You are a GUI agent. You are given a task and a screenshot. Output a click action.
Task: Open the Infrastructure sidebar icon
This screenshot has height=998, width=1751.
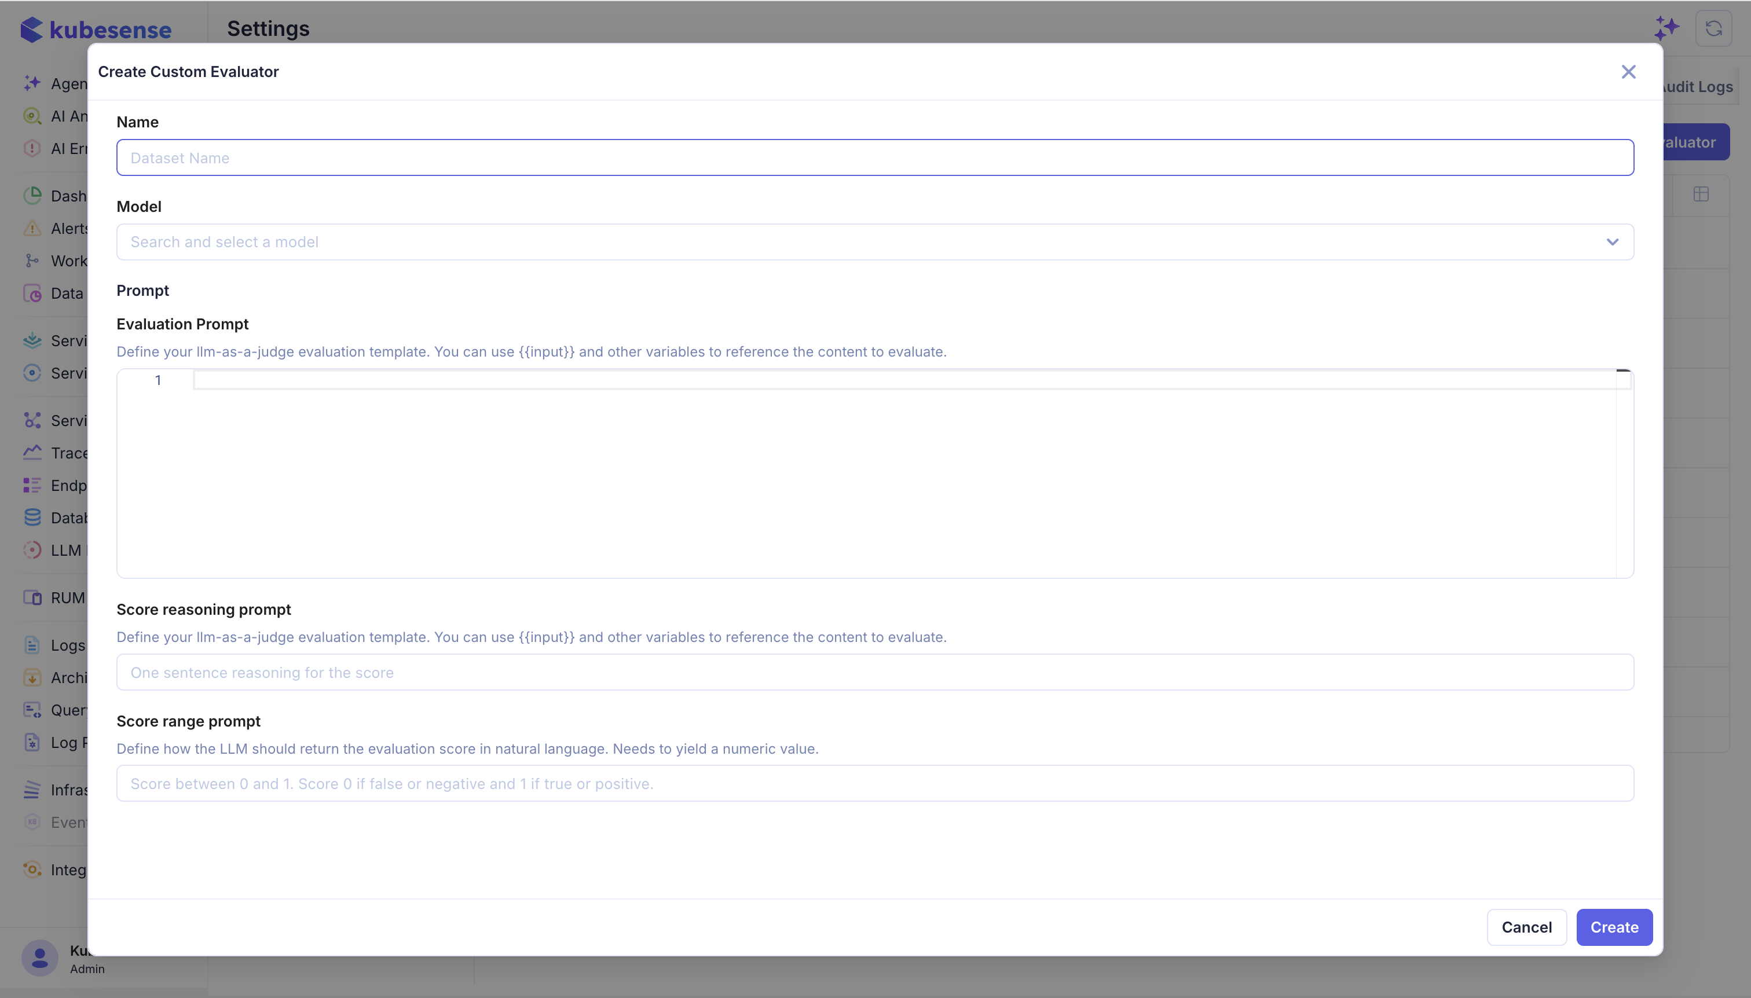pos(31,790)
